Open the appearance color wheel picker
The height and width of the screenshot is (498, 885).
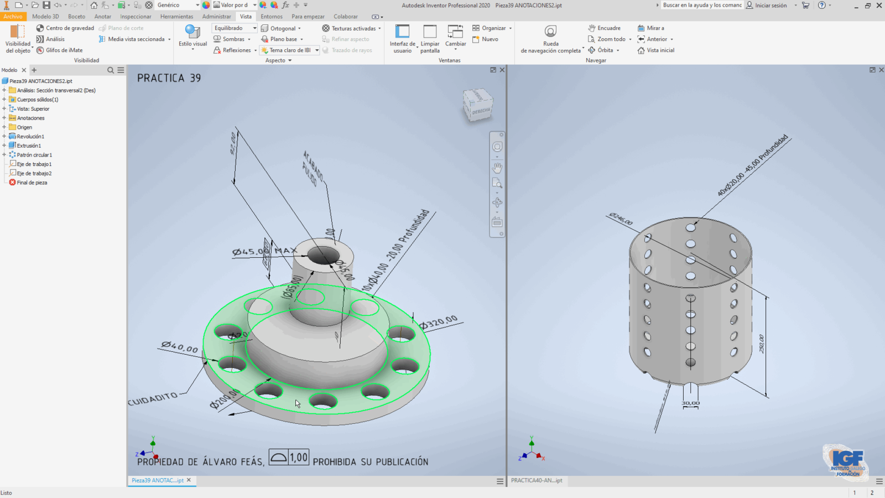(x=206, y=5)
